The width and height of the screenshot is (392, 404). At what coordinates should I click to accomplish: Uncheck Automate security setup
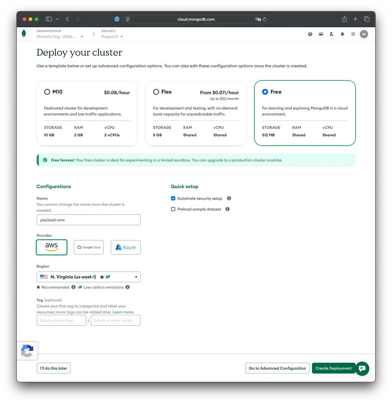(x=173, y=198)
